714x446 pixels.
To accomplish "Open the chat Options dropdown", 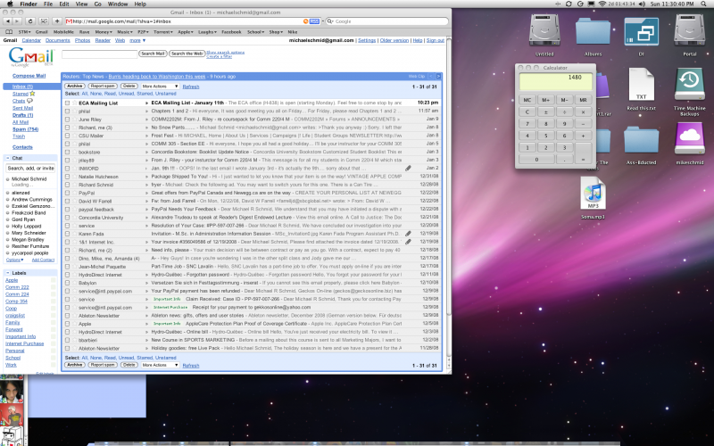I will pos(14,260).
